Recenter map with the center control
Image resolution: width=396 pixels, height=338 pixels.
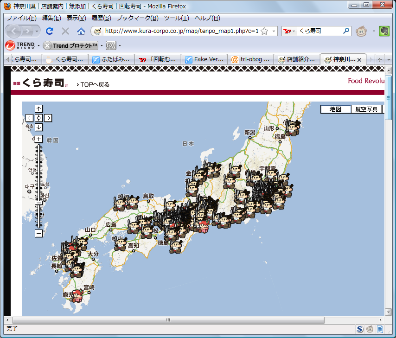[38, 118]
